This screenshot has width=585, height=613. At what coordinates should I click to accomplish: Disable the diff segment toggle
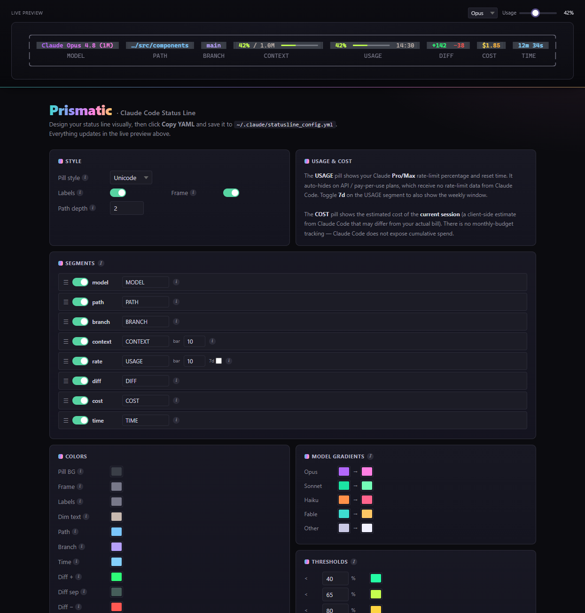pyautogui.click(x=80, y=381)
